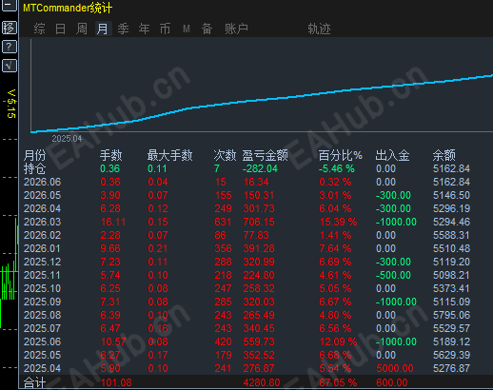Click the lots value 16.11
The image size is (493, 390).
point(113,222)
